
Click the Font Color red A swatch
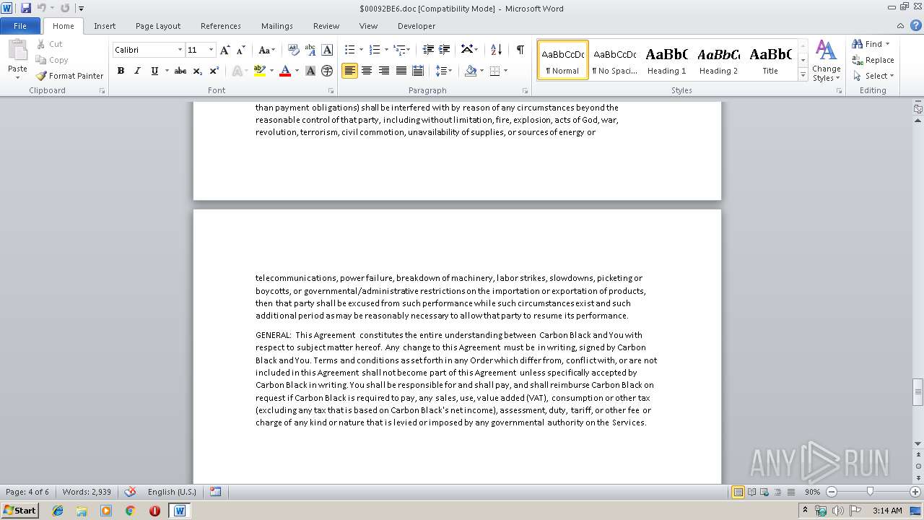[x=285, y=71]
